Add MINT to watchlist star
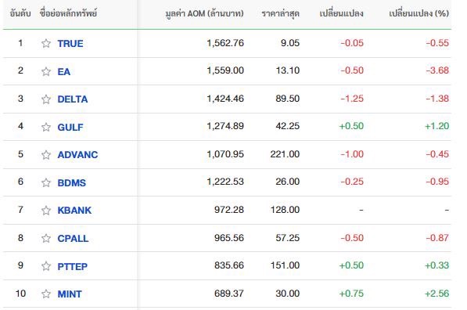467x310 pixels. (46, 294)
